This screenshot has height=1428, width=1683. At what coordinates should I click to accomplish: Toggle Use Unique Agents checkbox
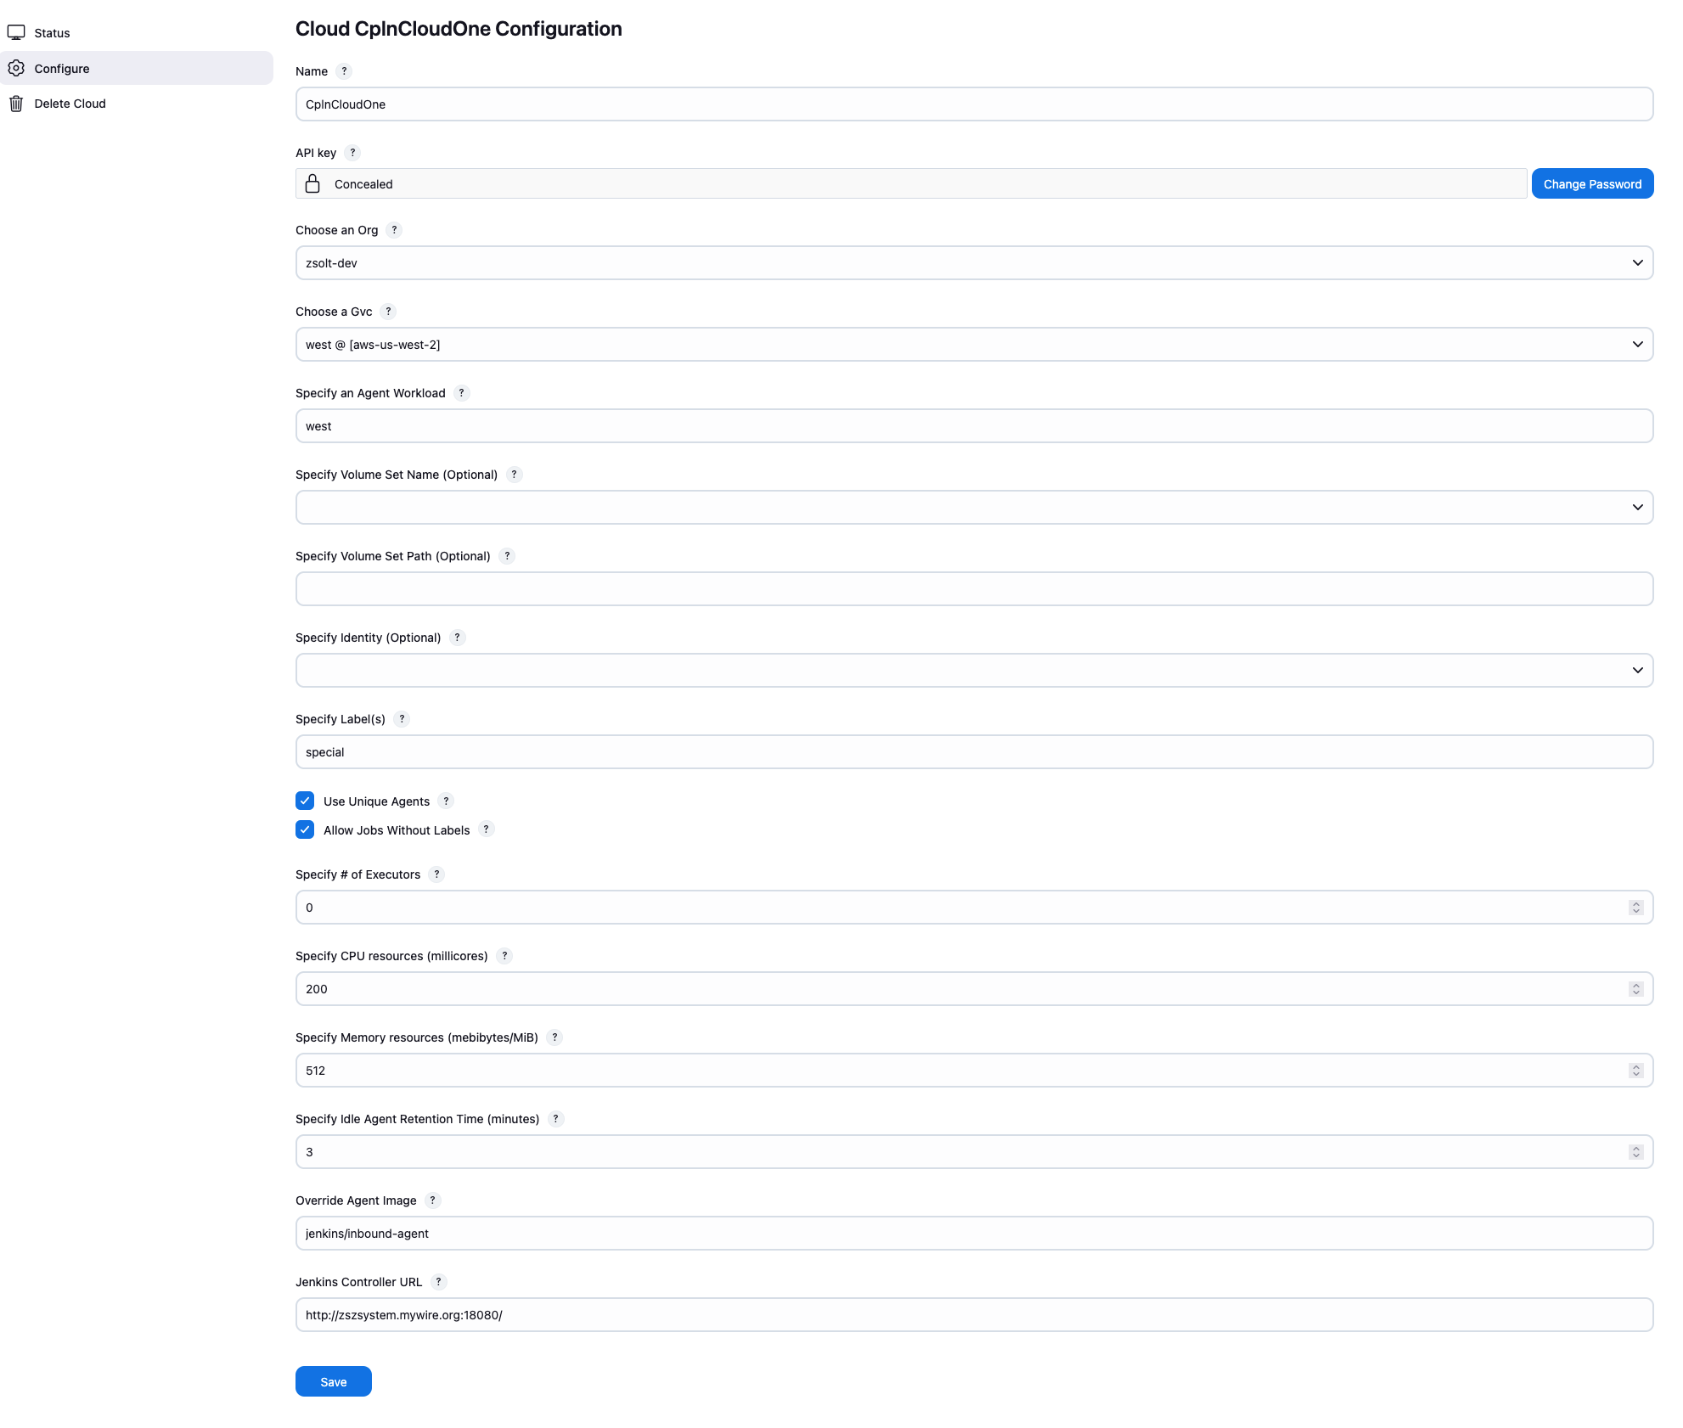coord(305,801)
